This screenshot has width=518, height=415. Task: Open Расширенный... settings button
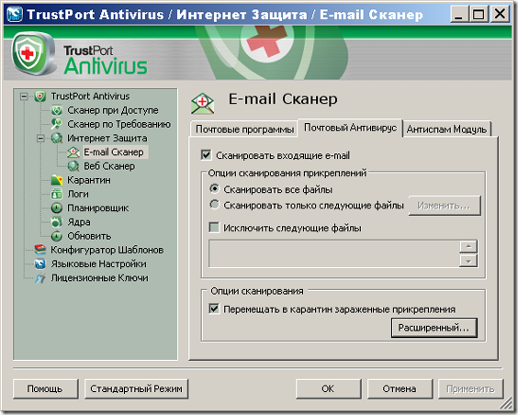point(434,328)
